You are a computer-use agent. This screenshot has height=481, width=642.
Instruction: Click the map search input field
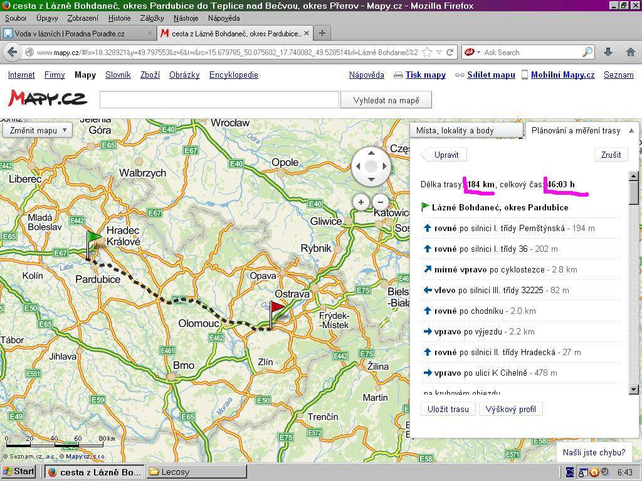tap(219, 100)
